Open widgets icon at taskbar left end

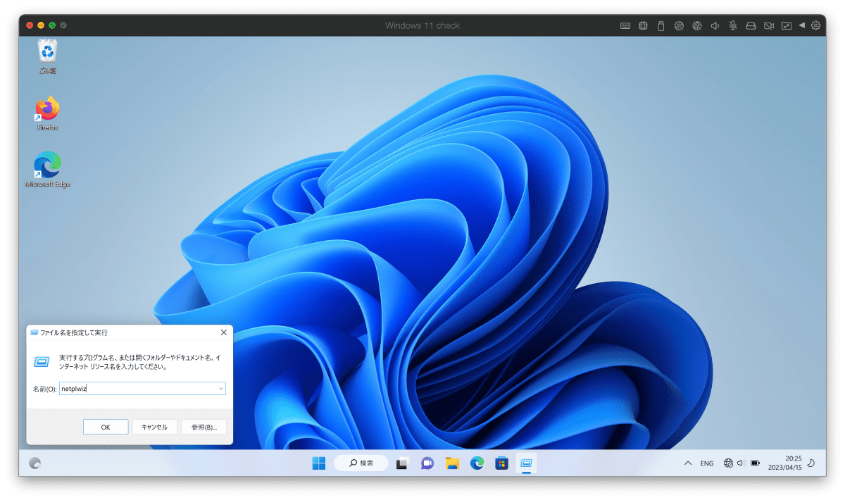35,463
